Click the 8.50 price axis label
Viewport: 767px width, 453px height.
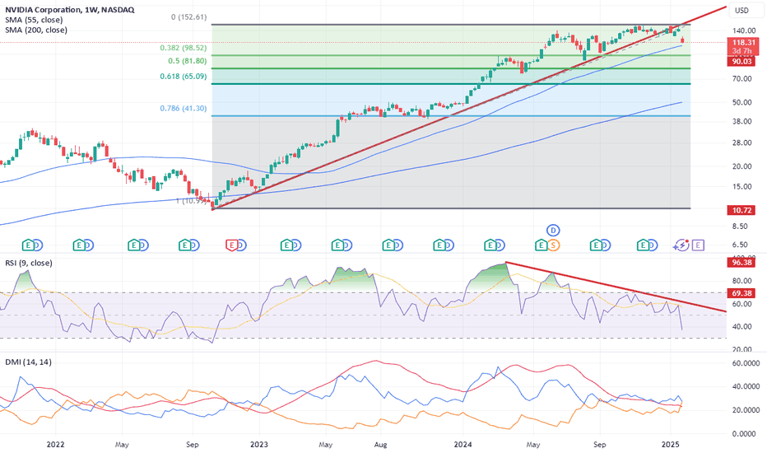point(740,226)
